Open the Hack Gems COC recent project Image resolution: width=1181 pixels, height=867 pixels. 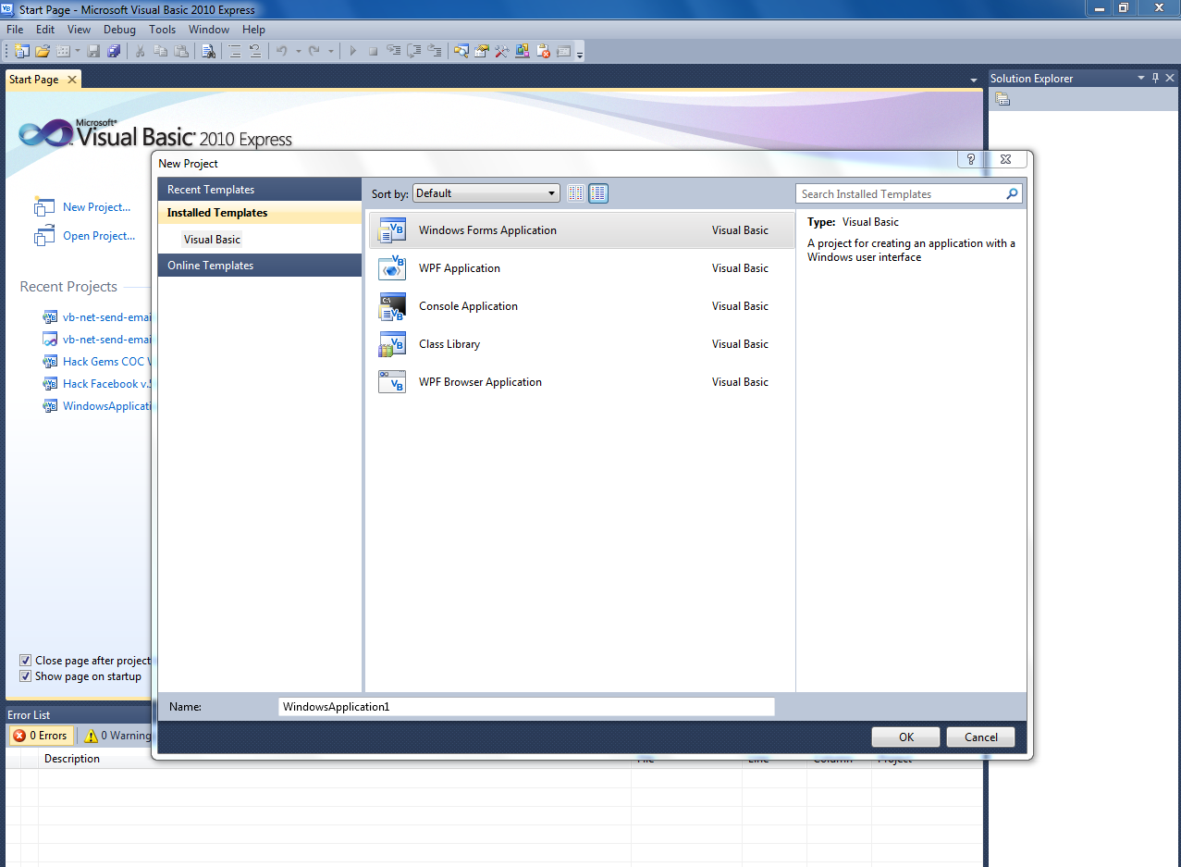tap(106, 362)
